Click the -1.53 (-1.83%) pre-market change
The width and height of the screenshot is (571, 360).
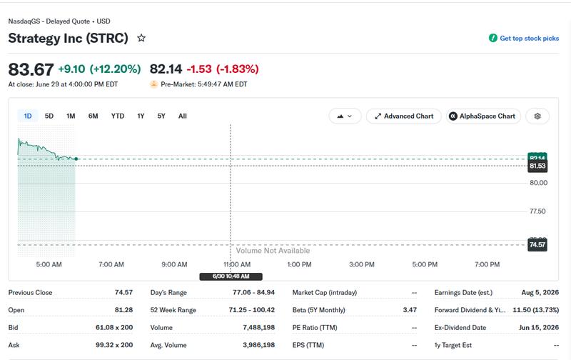click(223, 69)
